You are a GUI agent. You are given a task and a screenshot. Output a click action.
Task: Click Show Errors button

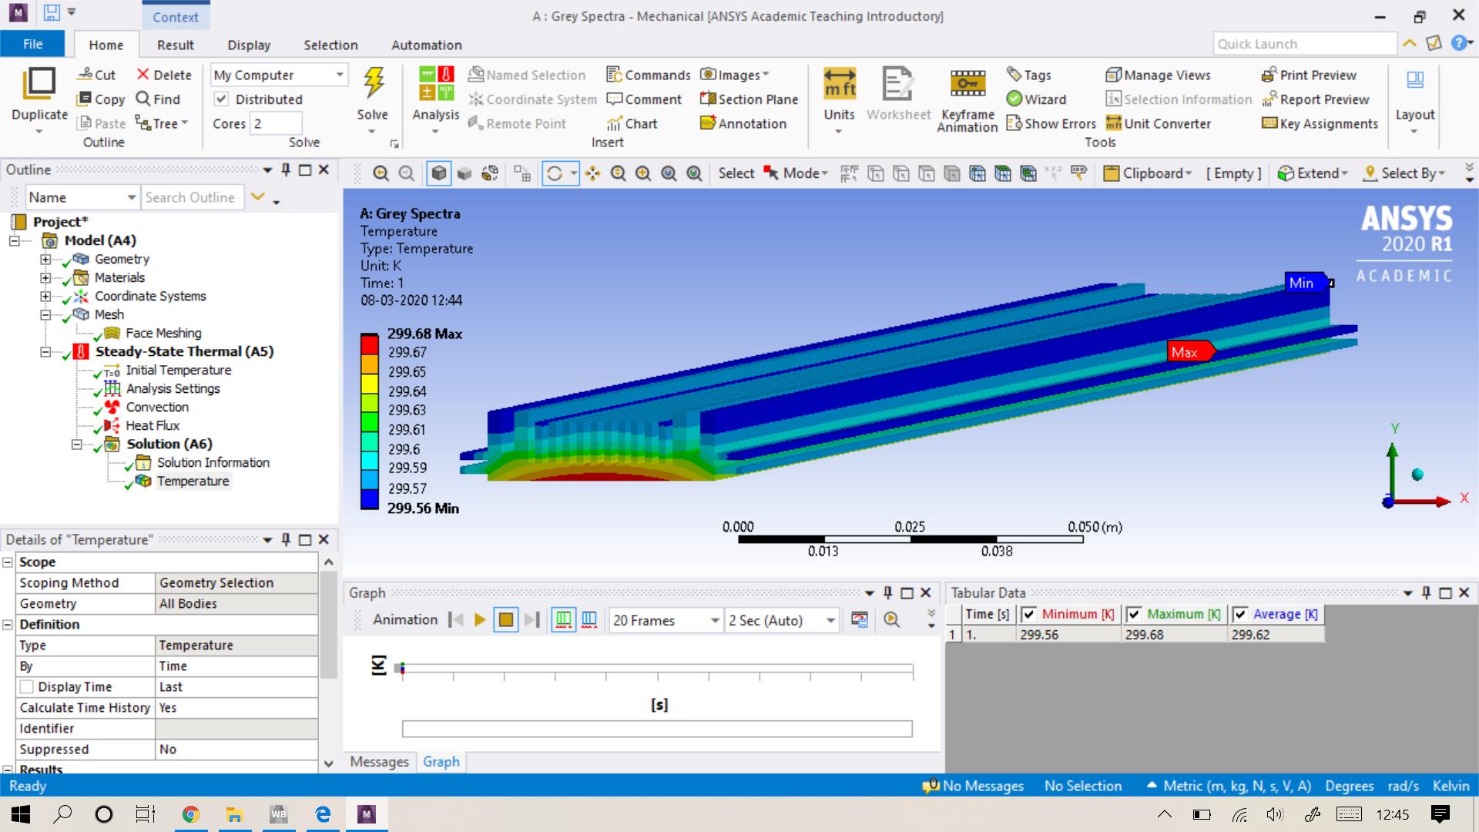pyautogui.click(x=1051, y=123)
